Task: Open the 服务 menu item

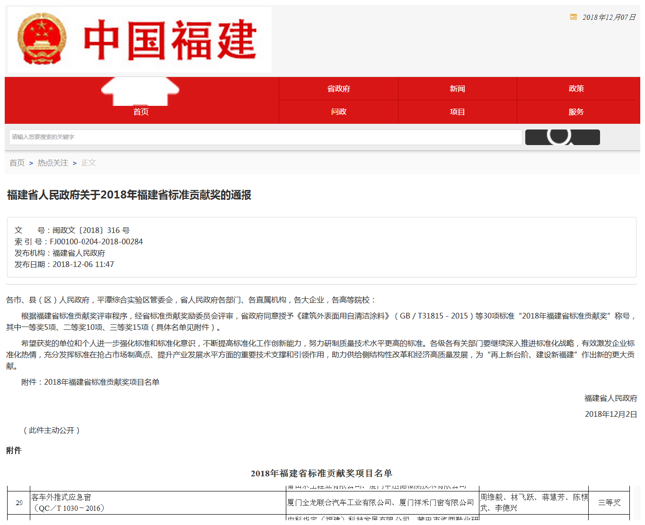Action: [576, 112]
